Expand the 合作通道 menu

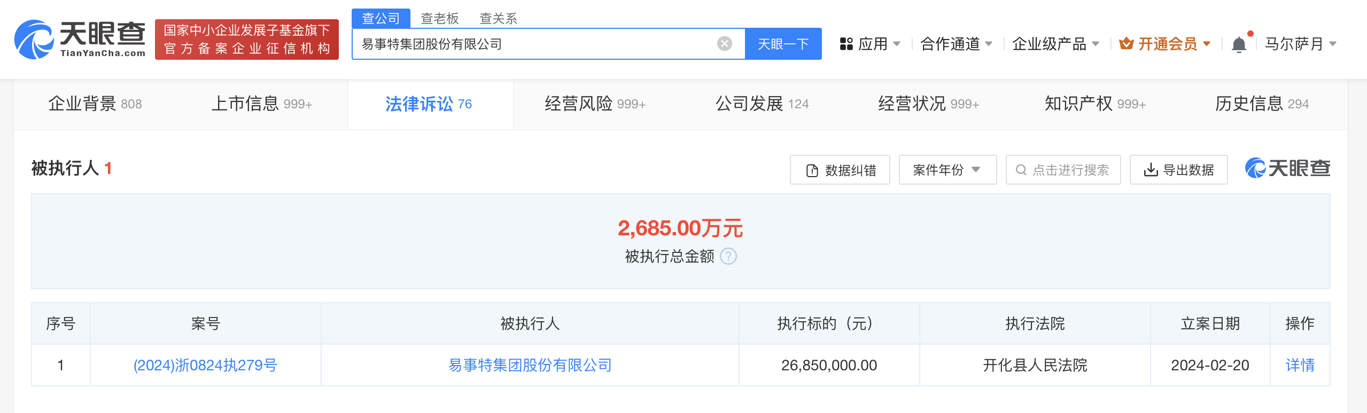pyautogui.click(x=956, y=44)
